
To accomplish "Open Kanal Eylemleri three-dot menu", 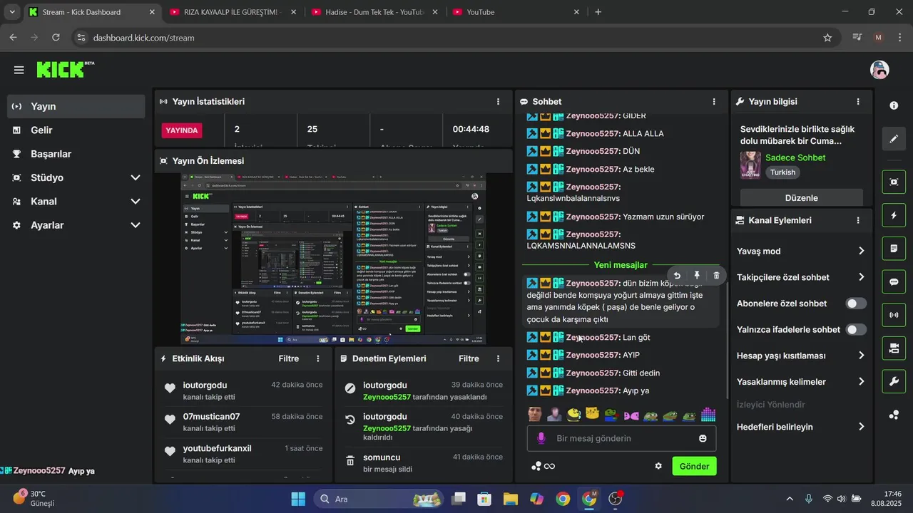I will click(858, 220).
